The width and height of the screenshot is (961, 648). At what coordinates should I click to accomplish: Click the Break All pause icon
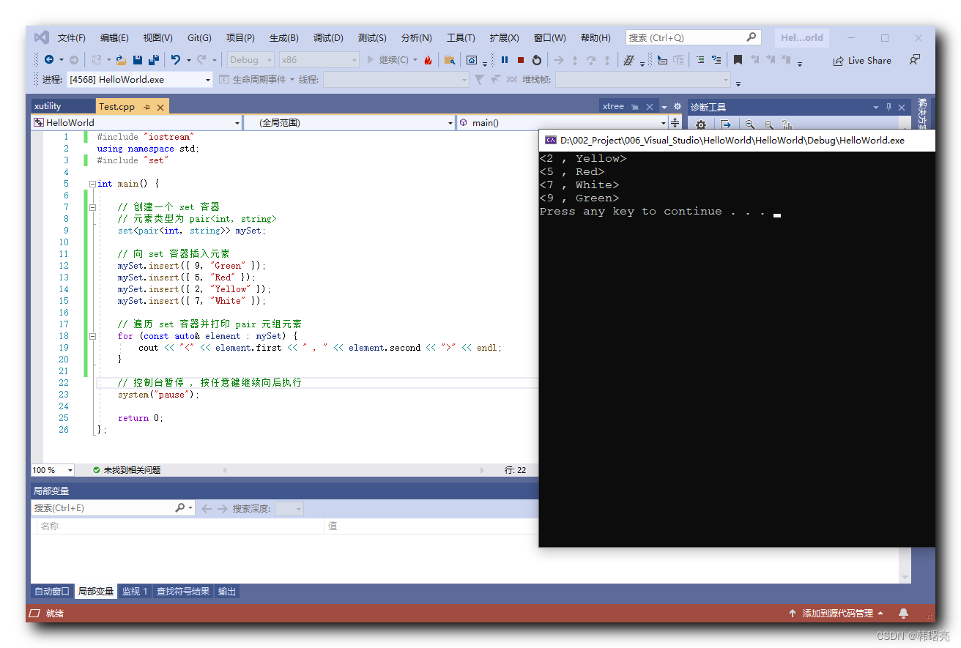coord(505,60)
